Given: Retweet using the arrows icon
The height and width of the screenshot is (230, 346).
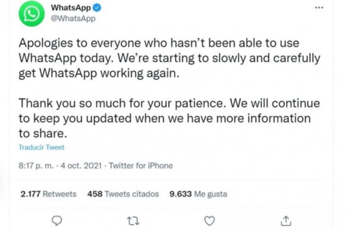Looking at the screenshot, I should tap(133, 221).
